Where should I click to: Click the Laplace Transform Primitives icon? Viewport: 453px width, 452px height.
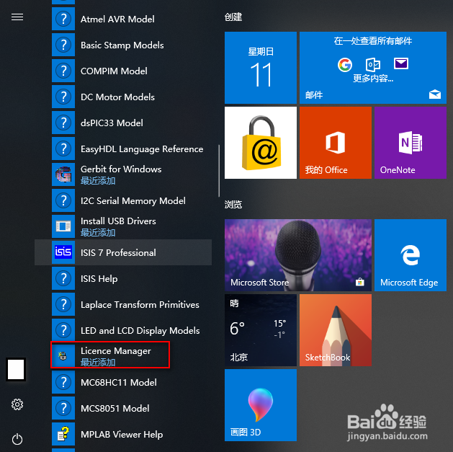point(63,304)
